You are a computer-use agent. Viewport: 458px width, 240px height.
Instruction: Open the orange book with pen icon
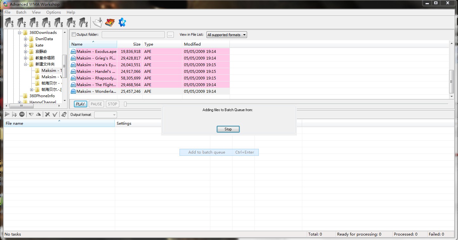pos(110,22)
